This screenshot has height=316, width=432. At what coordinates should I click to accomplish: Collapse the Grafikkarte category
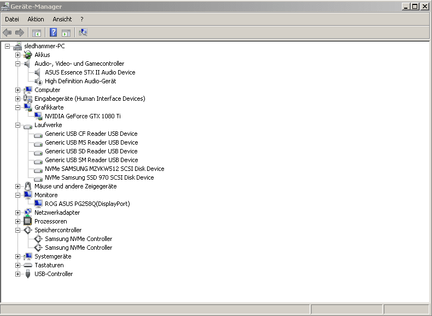[x=17, y=108]
